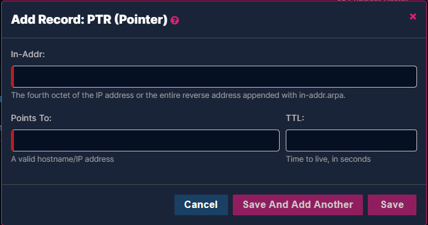Click the Points To label

[x=31, y=118]
